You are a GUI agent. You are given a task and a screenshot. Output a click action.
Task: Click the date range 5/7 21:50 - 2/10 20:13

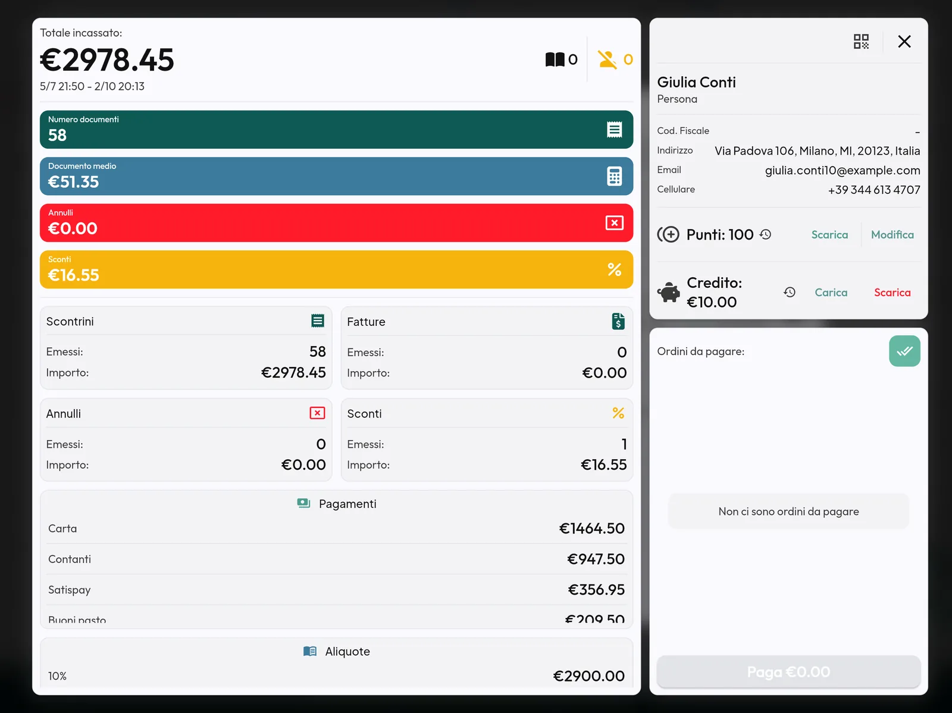[92, 86]
